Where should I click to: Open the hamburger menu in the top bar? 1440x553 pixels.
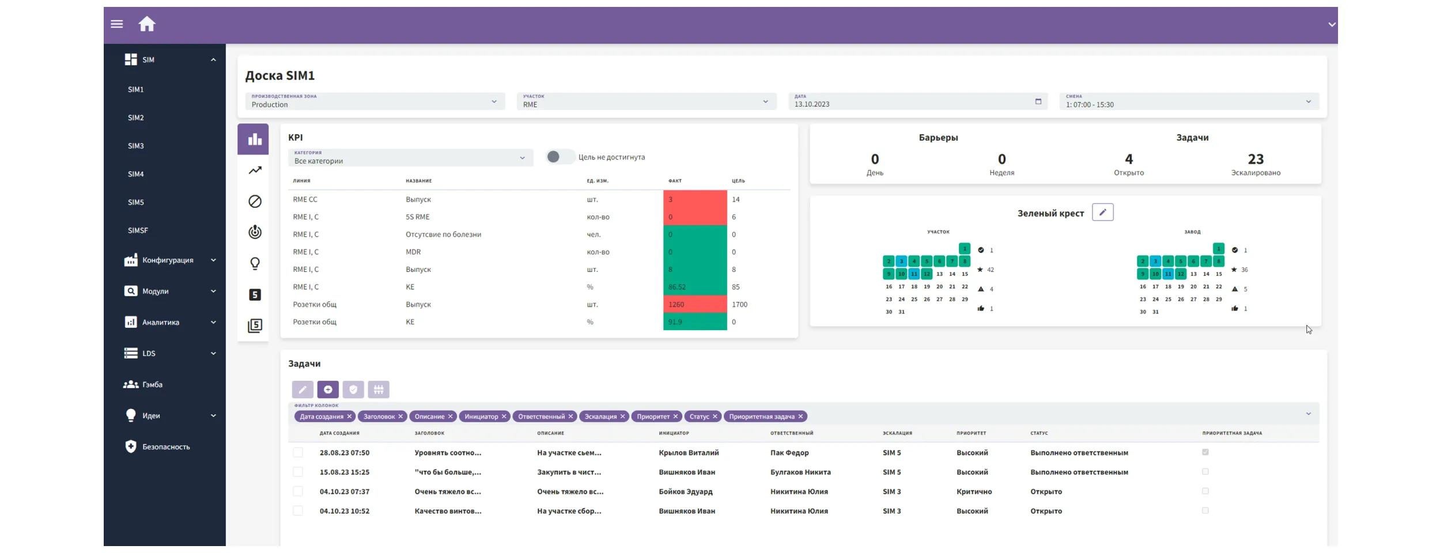pos(117,24)
